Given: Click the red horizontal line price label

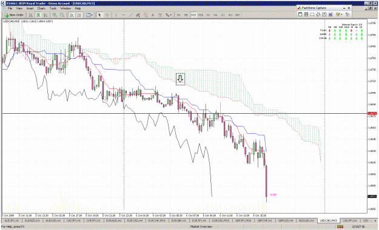Looking at the screenshot, I should pyautogui.click(x=372, y=113).
